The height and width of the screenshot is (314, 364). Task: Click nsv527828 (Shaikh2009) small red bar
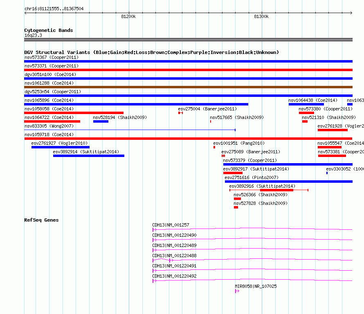click(236, 207)
